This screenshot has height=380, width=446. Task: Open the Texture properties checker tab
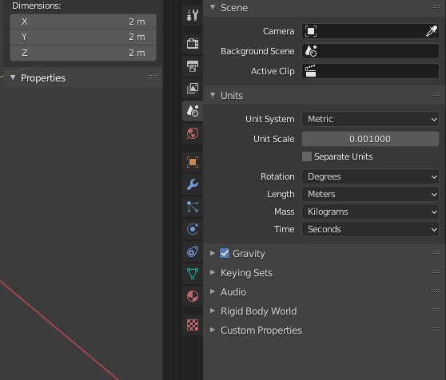click(193, 325)
